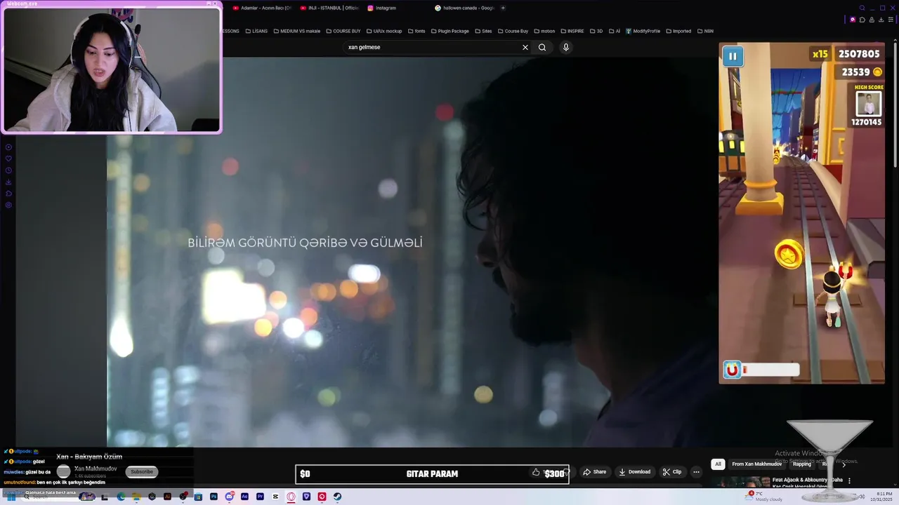Select the From Xan Makhmudov chip

(x=756, y=464)
